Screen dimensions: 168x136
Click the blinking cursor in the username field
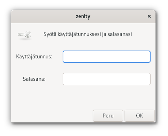click(x=66, y=57)
